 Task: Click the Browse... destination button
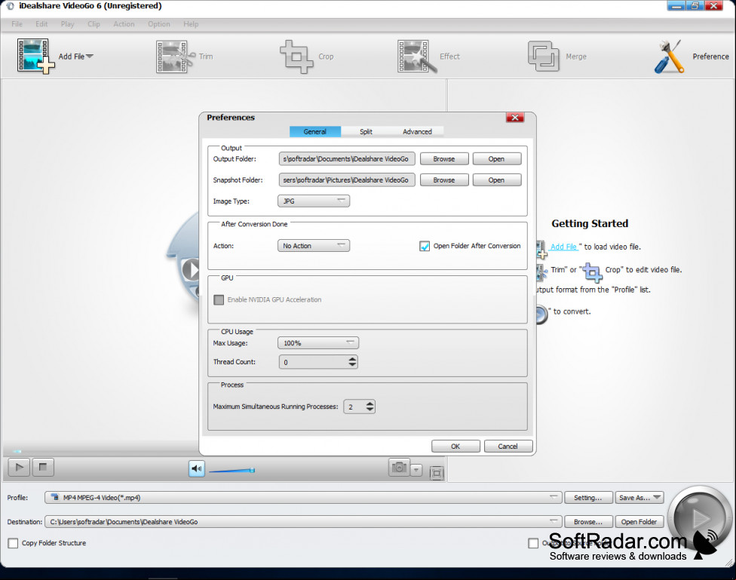pos(588,522)
